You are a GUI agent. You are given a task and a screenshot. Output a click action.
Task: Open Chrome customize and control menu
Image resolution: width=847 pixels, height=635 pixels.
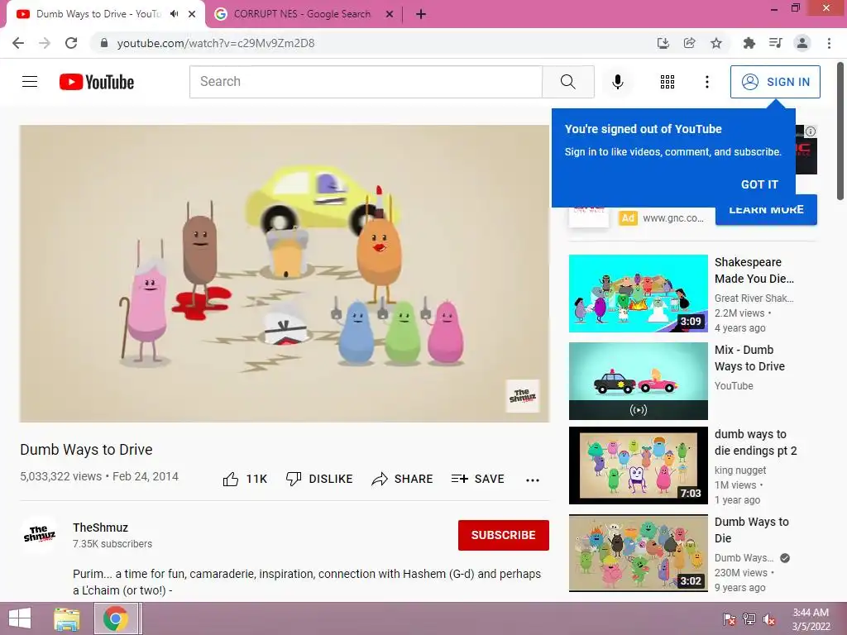tap(829, 43)
